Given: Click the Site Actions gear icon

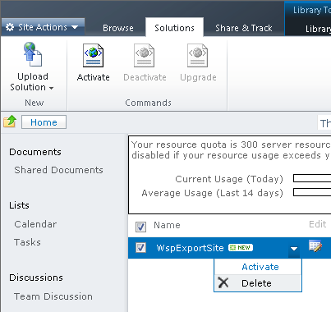Looking at the screenshot, I should (x=10, y=27).
